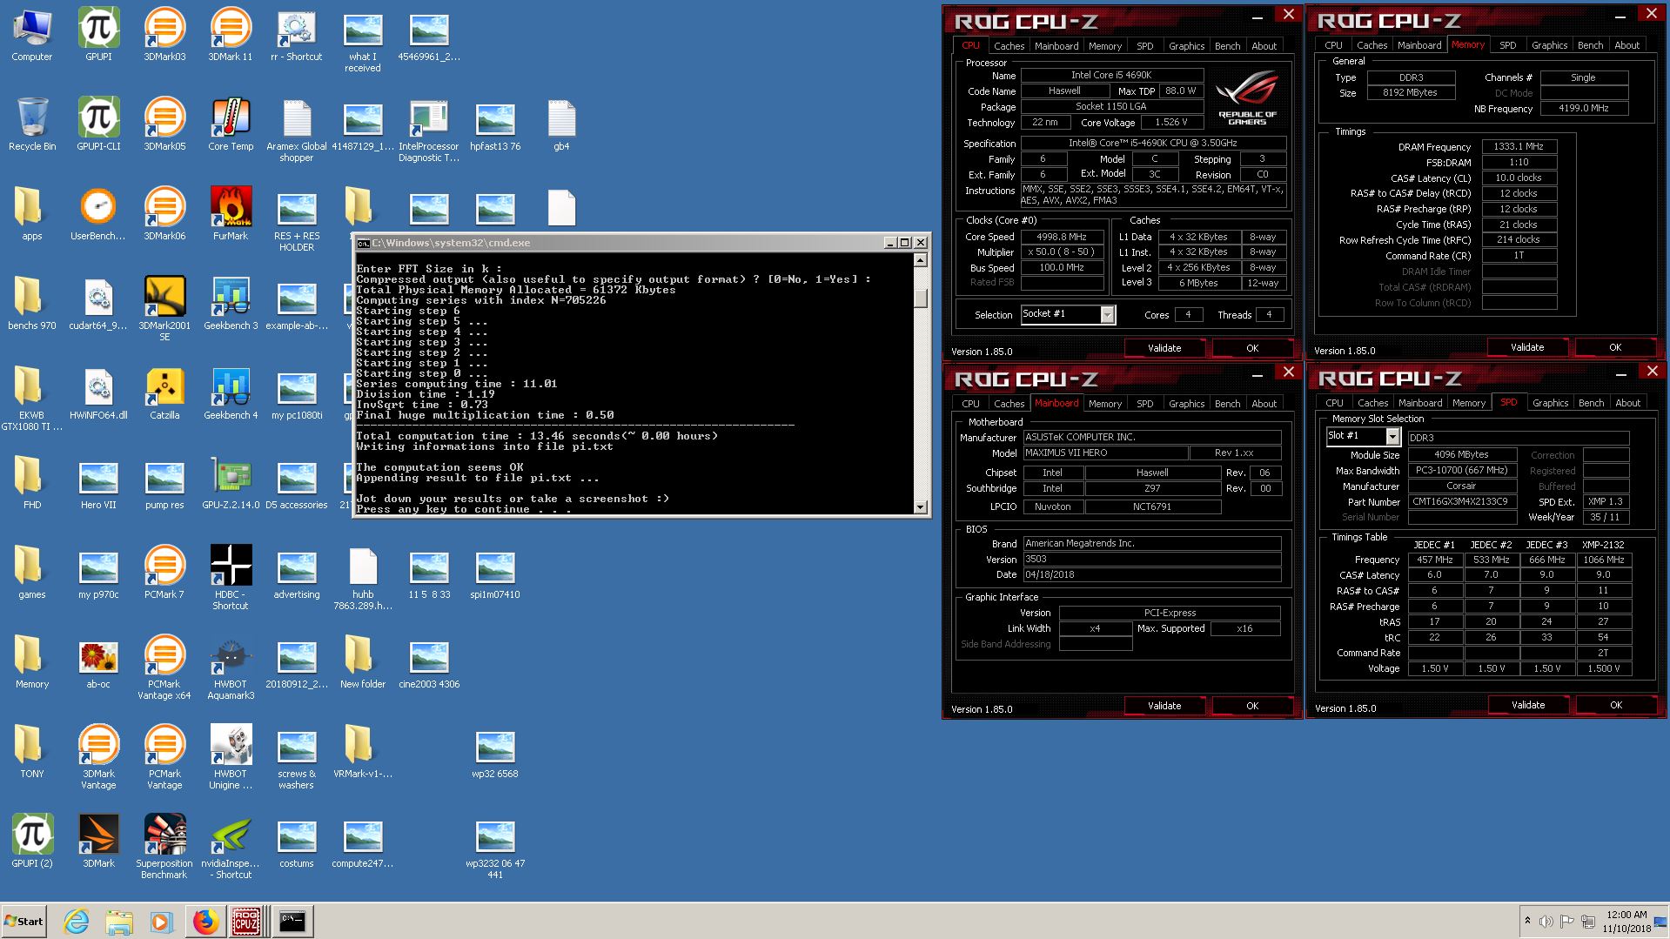This screenshot has width=1670, height=939.
Task: Click the cmd.exe taskbar button
Action: click(293, 922)
